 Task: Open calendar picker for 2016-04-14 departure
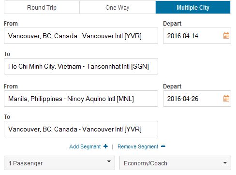(226, 36)
